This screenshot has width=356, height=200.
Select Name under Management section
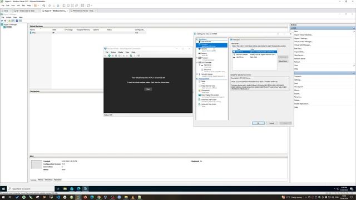[203, 81]
